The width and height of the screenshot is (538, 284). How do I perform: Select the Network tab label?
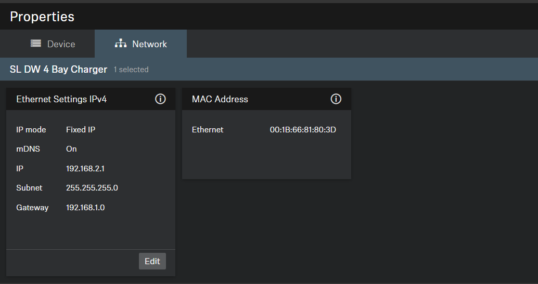tap(149, 44)
